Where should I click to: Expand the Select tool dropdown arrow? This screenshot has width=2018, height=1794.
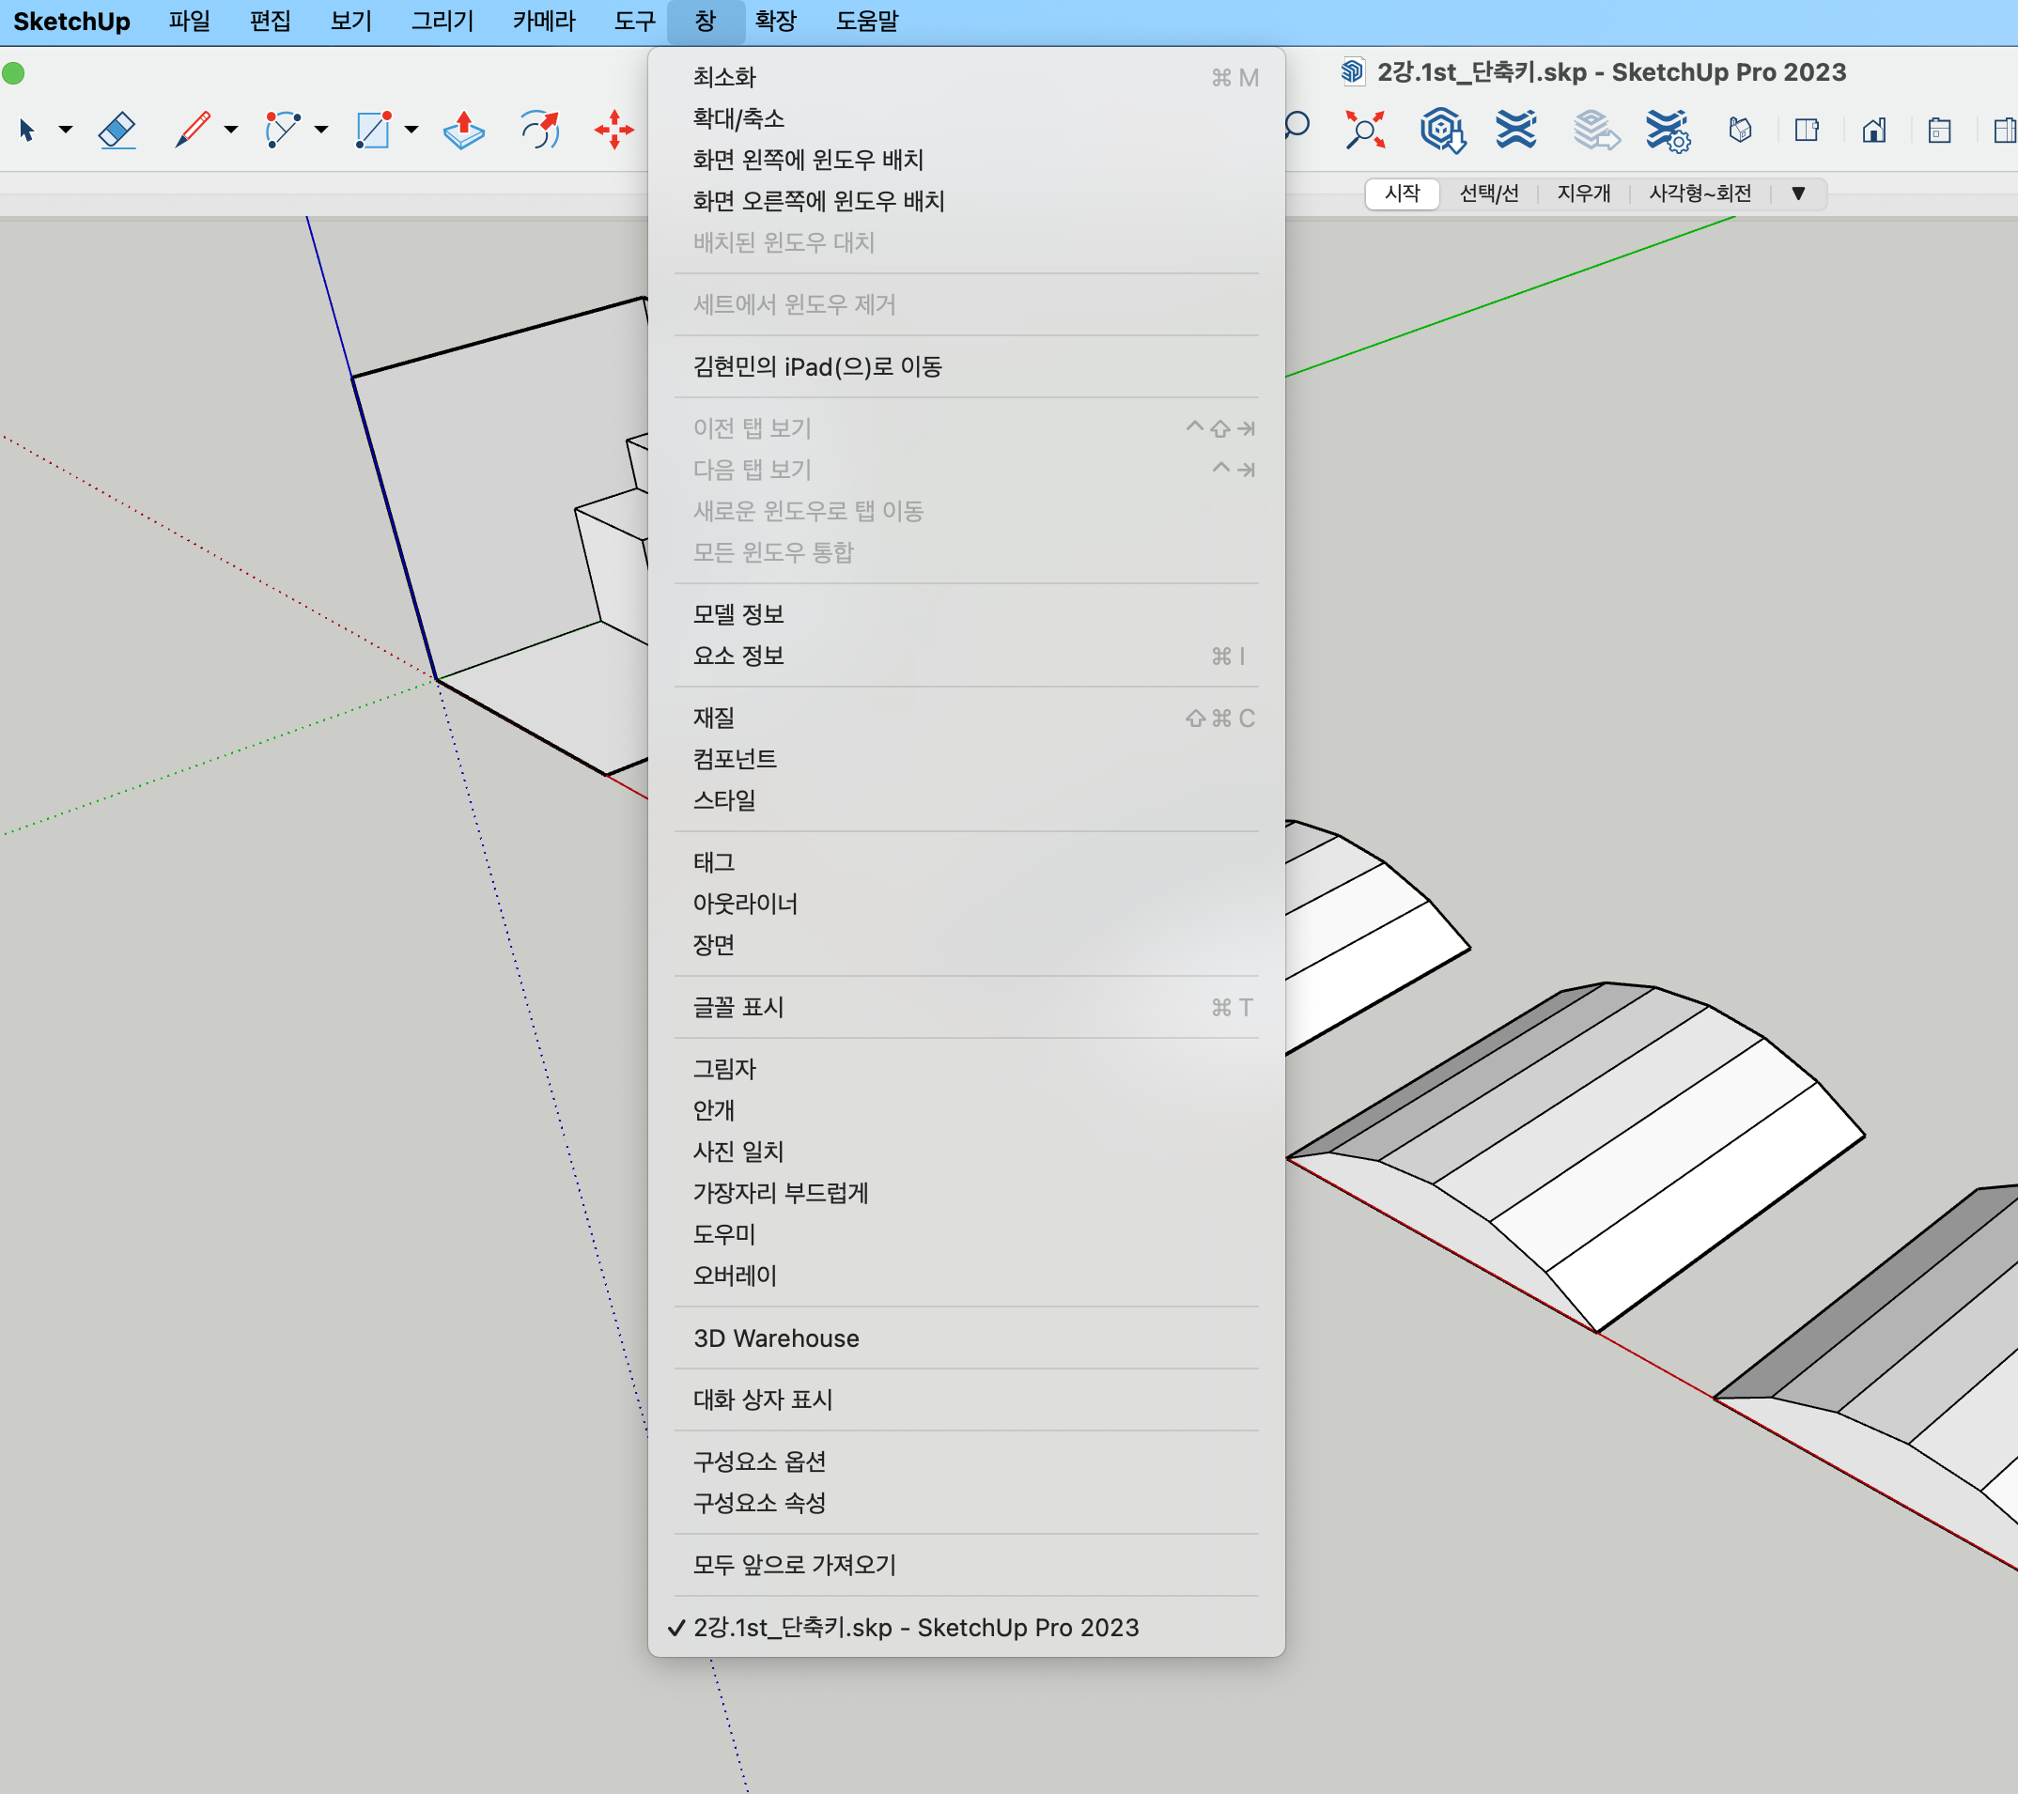(65, 130)
